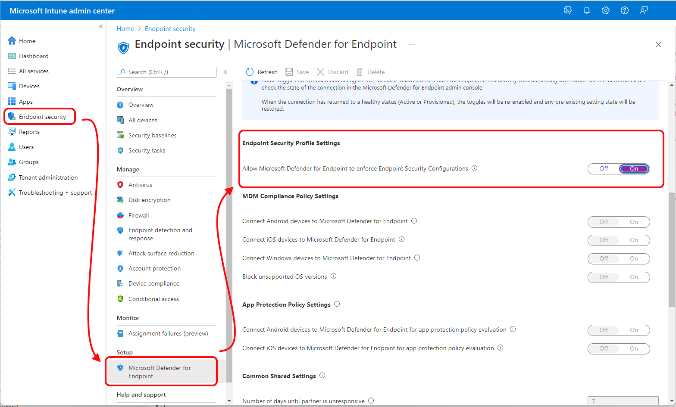Collapse the left navigation with double chevron
This screenshot has width=676, height=407.
click(x=100, y=26)
